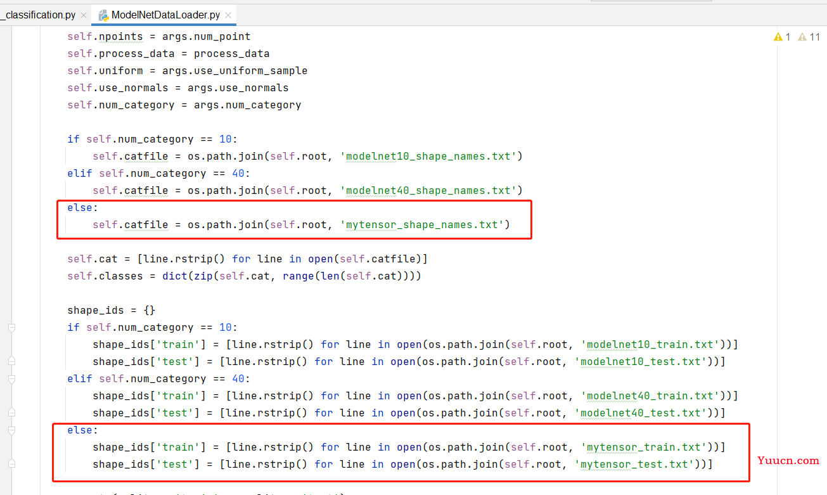Viewport: 827px width, 495px height.
Task: Switch to the _classification.py editor tab
Action: click(x=39, y=15)
